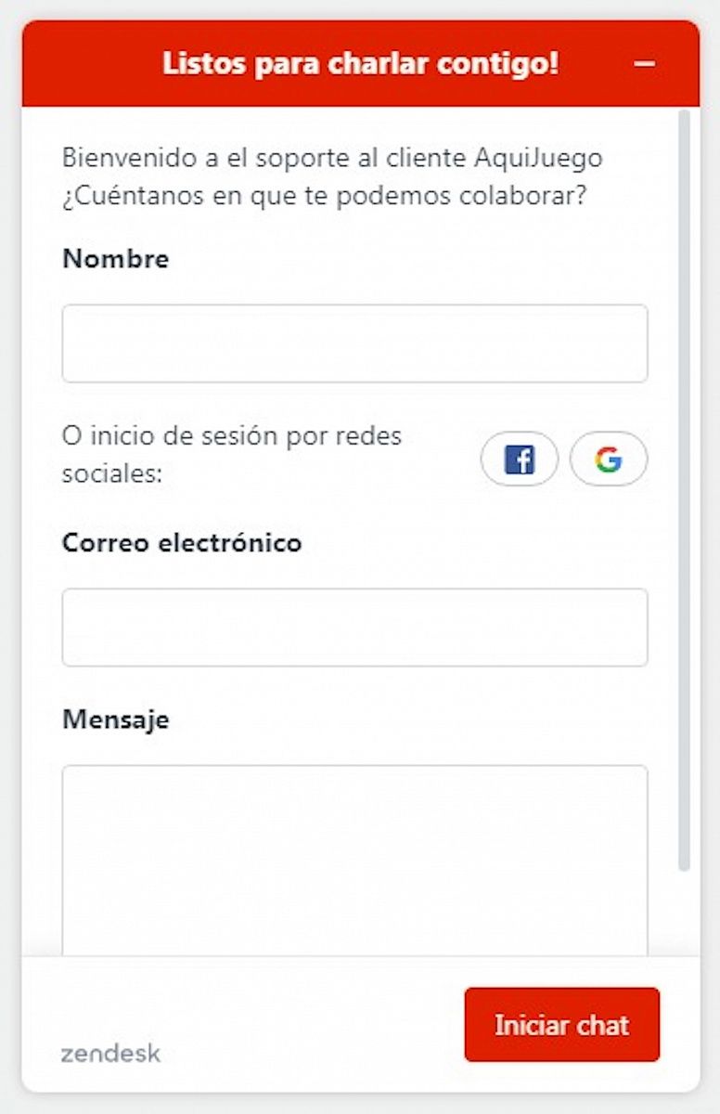Click into the Correo electrónico field

pos(354,628)
